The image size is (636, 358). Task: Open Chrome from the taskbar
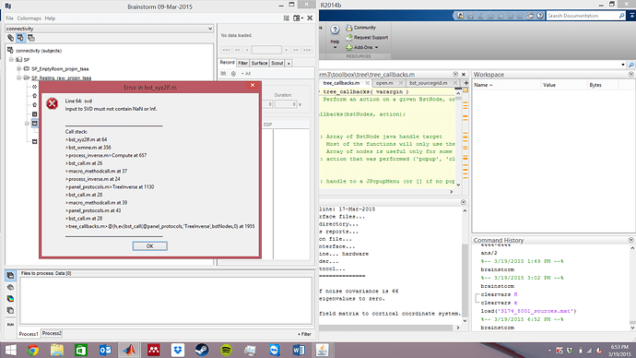[x=33, y=350]
